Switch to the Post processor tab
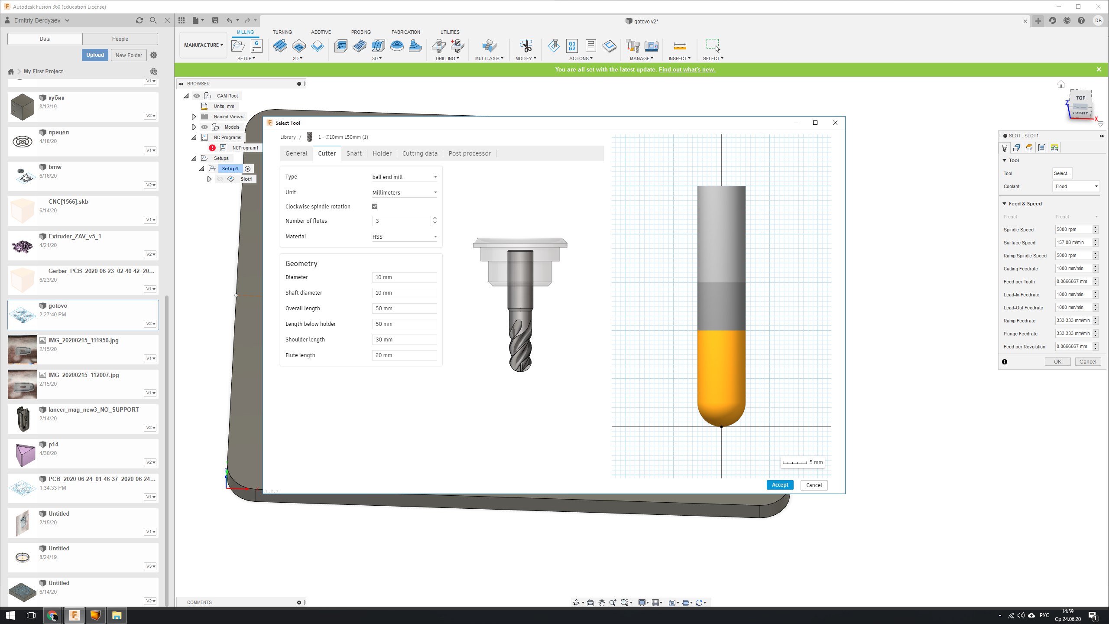This screenshot has height=624, width=1109. 470,153
